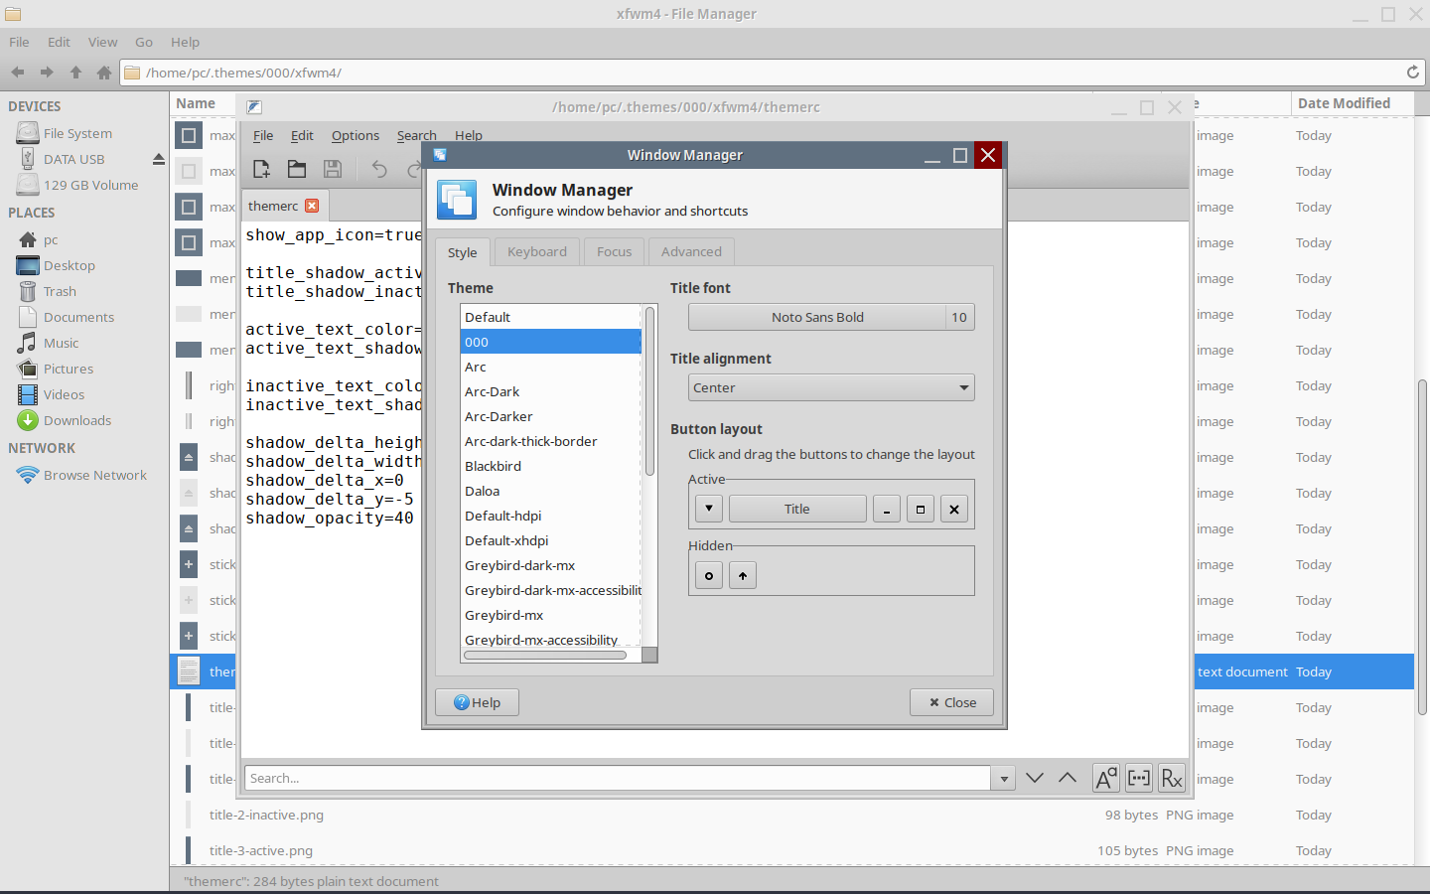The image size is (1430, 894).
Task: Toggle whole word match search option
Action: point(1139,778)
